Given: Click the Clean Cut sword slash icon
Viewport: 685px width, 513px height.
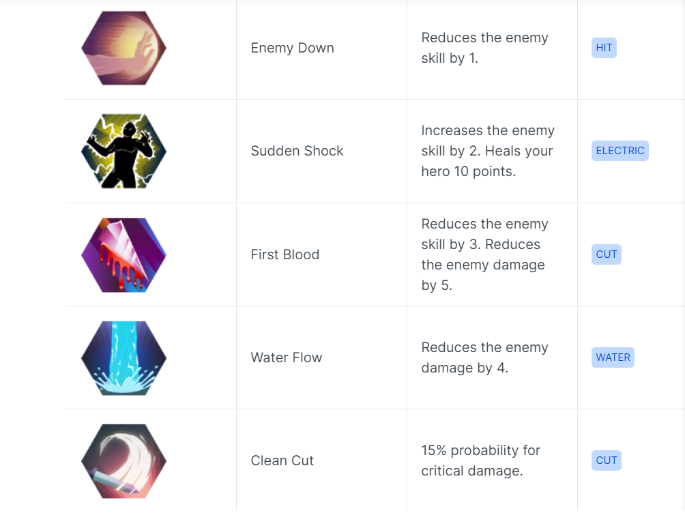Looking at the screenshot, I should (x=123, y=461).
